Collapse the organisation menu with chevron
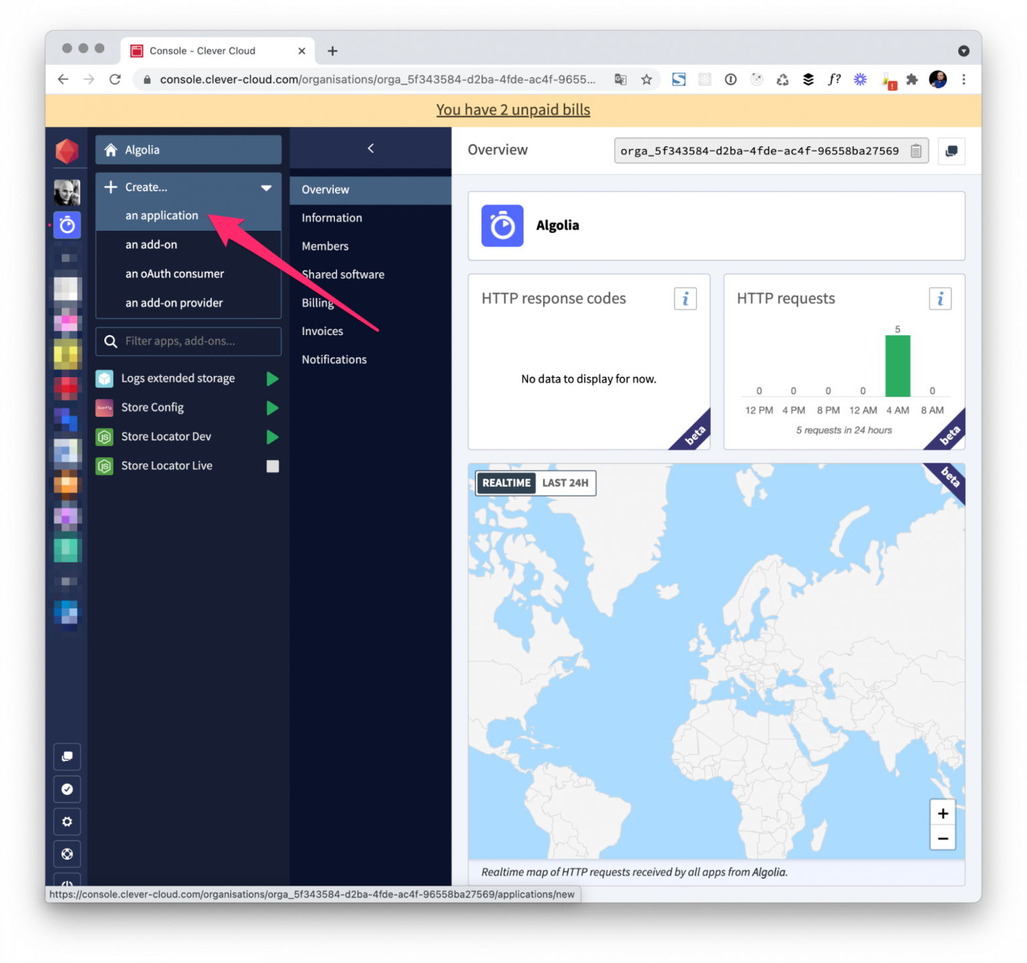1027x963 pixels. 371,148
